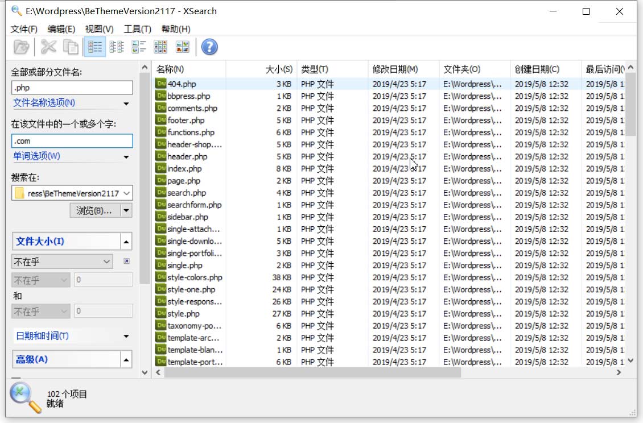Click the results horizontal scrollbar thumb

click(x=312, y=372)
